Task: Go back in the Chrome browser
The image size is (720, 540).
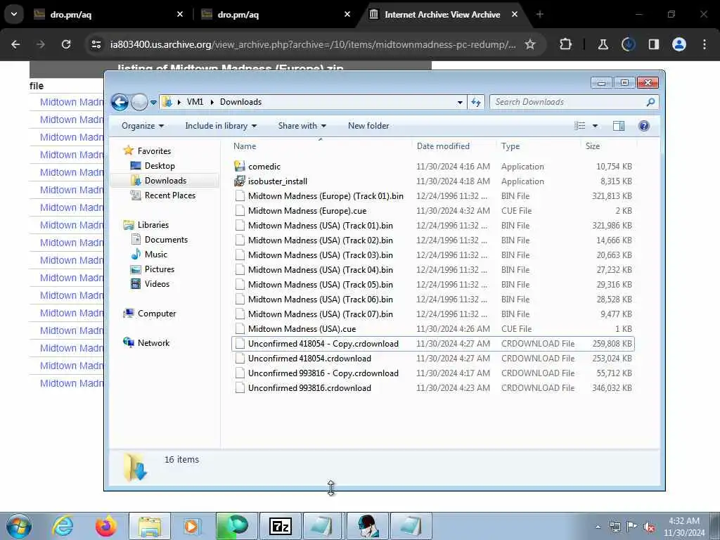Action: tap(15, 44)
